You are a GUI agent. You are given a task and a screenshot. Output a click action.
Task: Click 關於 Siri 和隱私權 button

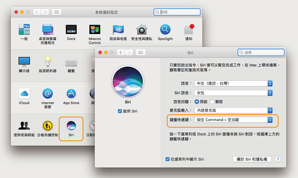252,159
